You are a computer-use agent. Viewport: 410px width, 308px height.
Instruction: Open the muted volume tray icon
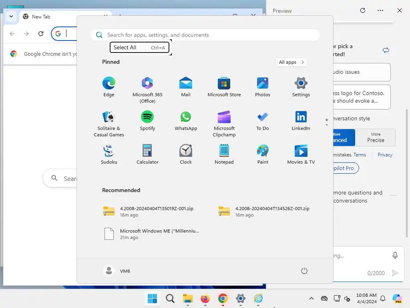[347, 298]
